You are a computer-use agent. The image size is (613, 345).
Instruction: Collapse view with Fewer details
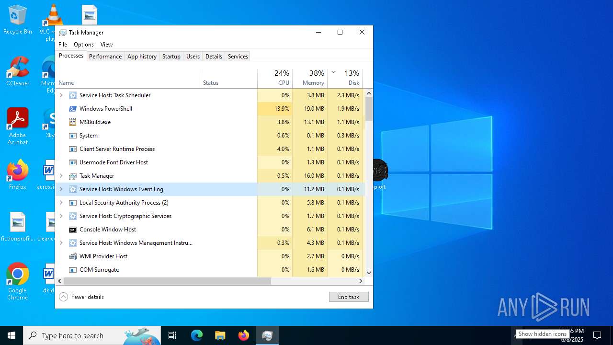pos(81,297)
